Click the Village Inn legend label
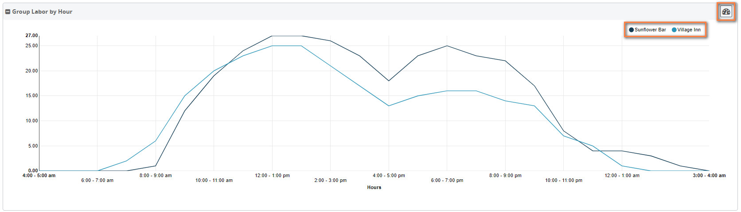Image resolution: width=741 pixels, height=212 pixels. pos(689,30)
